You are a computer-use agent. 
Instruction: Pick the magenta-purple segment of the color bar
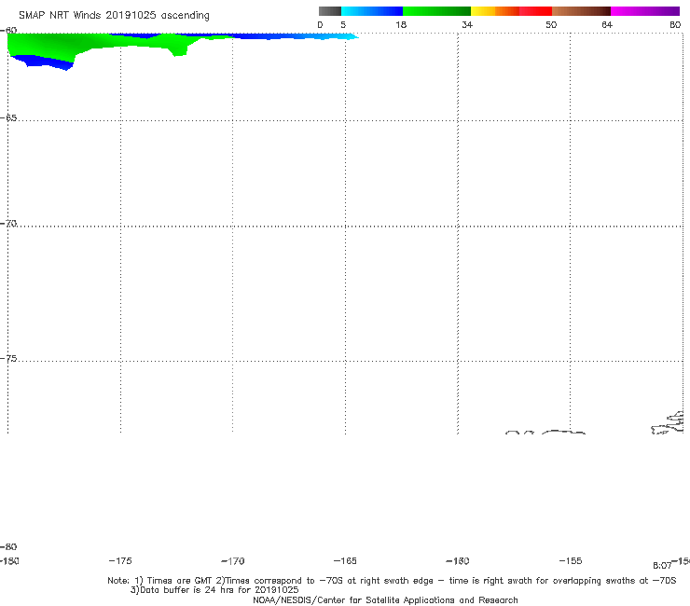tap(645, 11)
